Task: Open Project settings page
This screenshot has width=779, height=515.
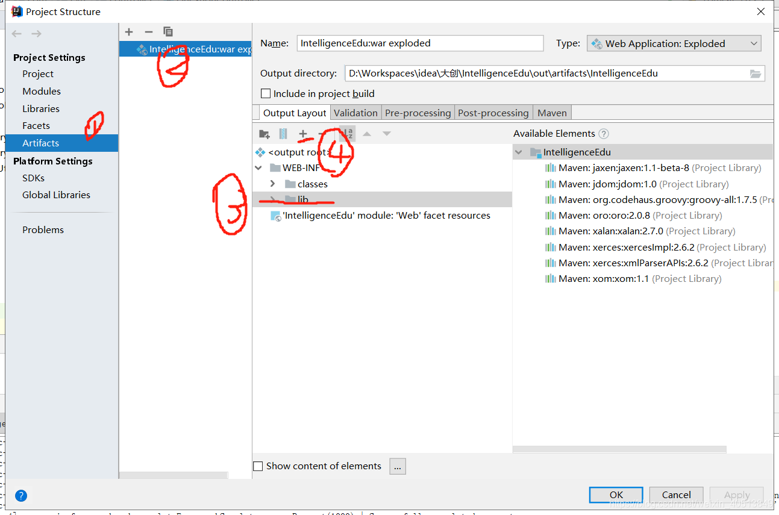Action: (x=38, y=74)
